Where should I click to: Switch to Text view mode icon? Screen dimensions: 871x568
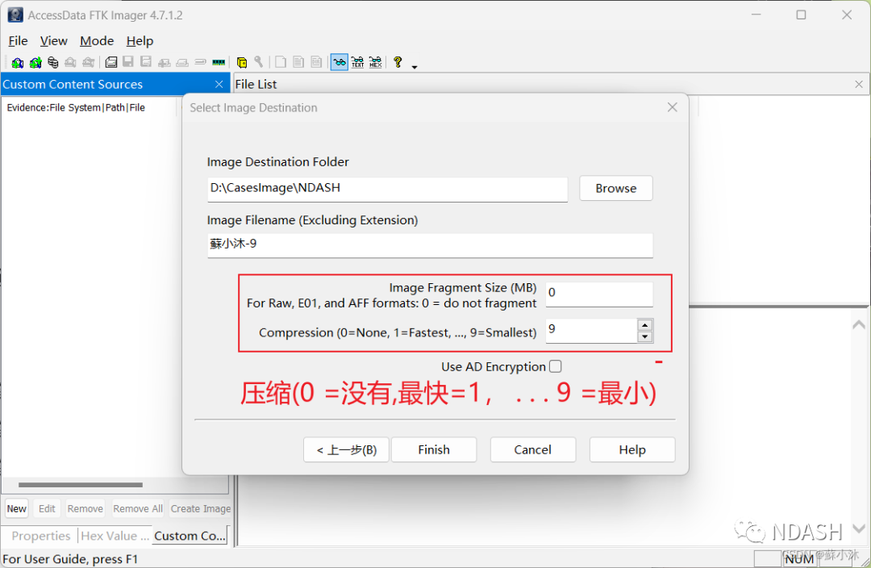tap(358, 62)
